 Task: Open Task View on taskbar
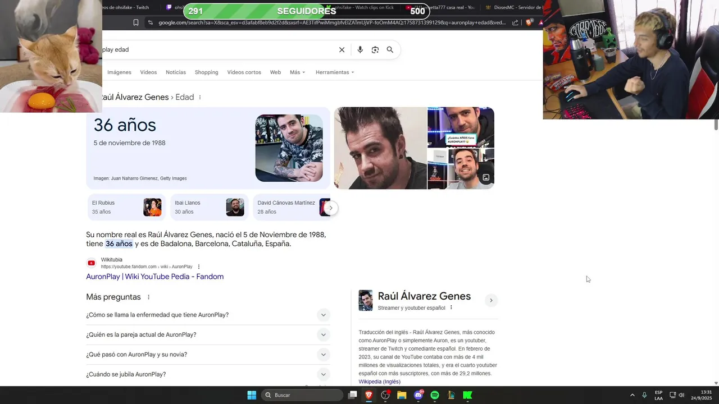click(352, 395)
